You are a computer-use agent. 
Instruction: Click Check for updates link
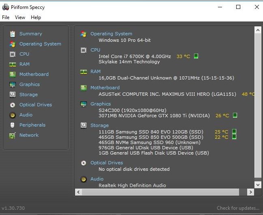click(238, 208)
